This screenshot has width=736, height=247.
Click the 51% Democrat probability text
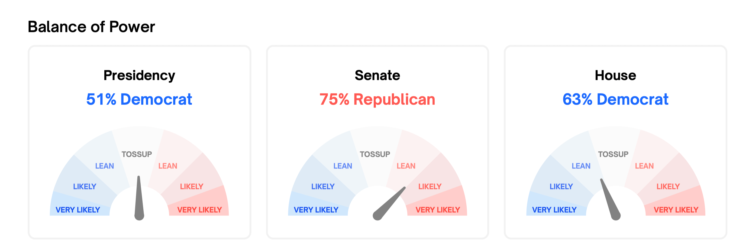pyautogui.click(x=139, y=99)
